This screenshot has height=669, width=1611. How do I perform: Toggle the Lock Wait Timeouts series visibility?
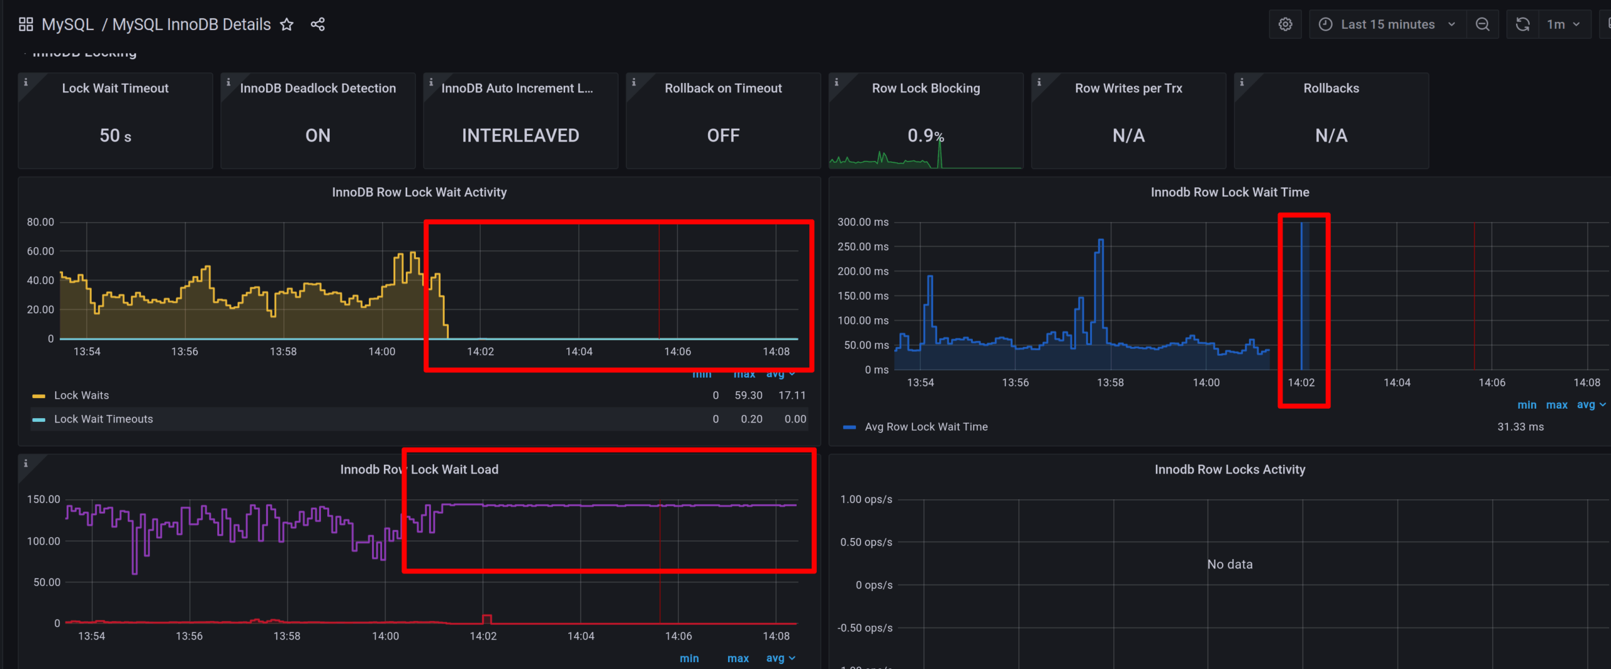point(104,419)
